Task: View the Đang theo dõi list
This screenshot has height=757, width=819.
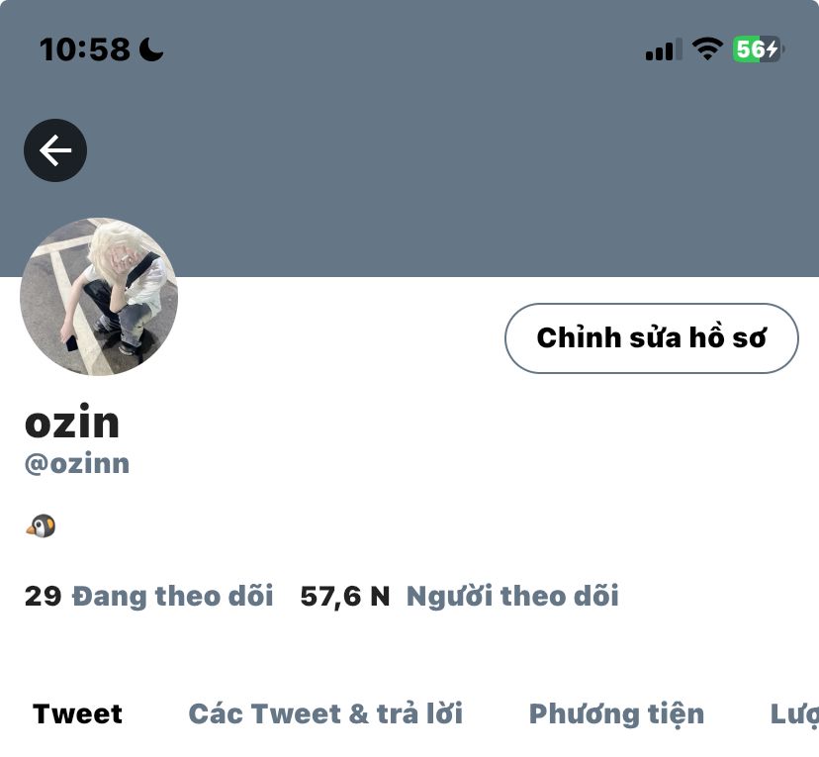Action: coord(172,596)
